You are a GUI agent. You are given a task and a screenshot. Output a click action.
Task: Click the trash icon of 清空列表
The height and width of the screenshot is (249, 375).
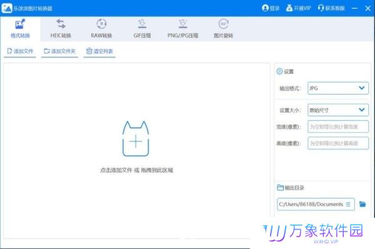[89, 51]
